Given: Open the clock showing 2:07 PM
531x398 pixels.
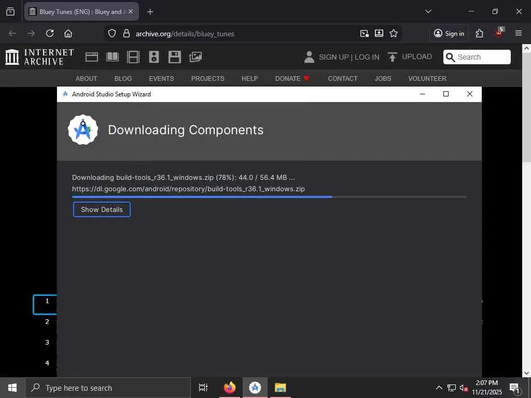Looking at the screenshot, I should [487, 388].
